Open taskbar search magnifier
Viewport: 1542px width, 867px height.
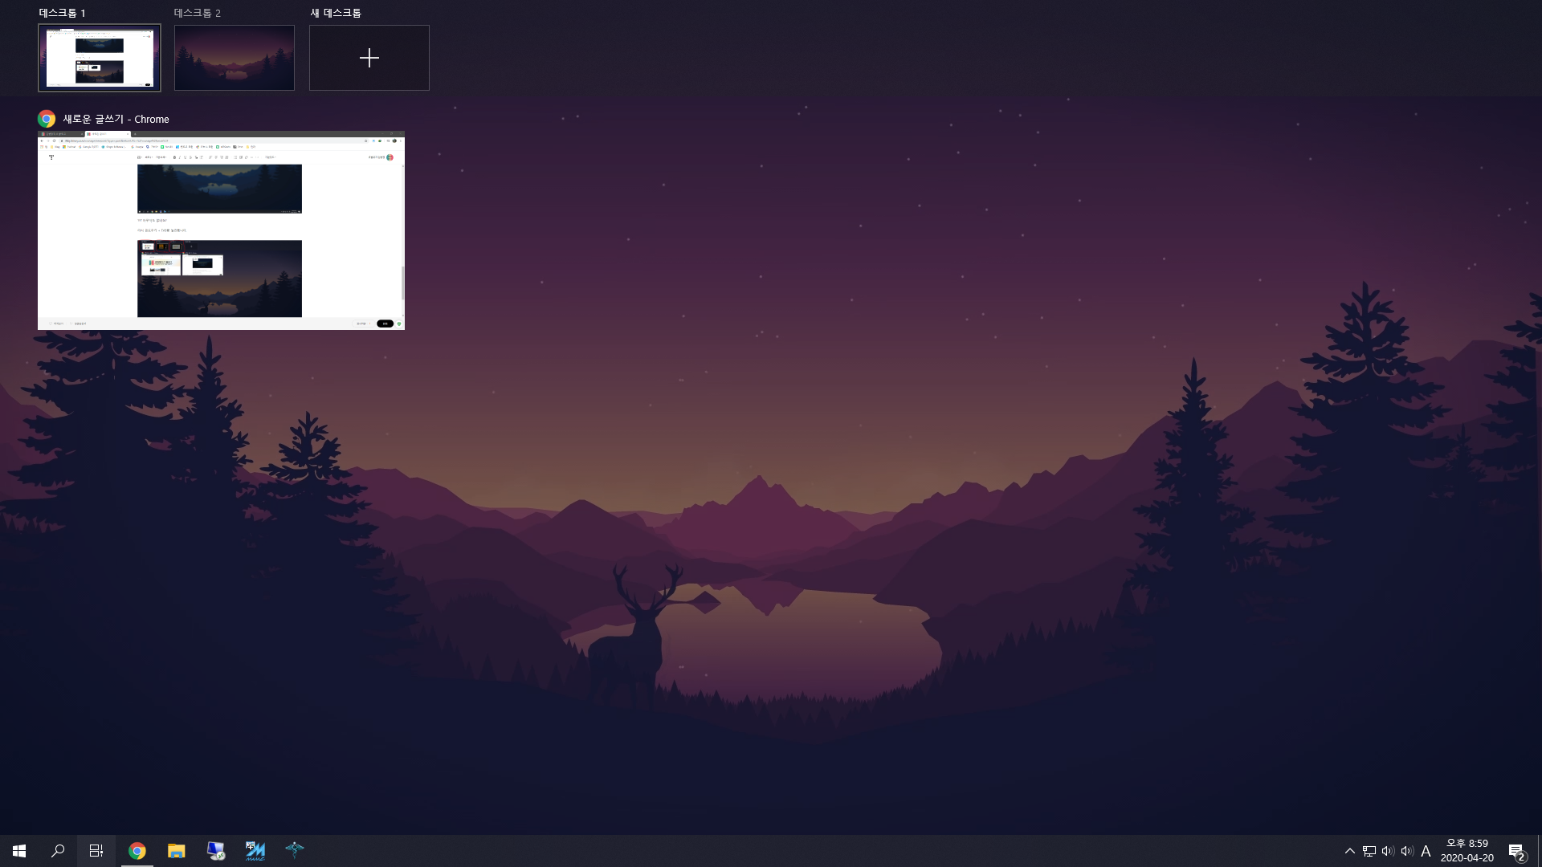(x=58, y=850)
